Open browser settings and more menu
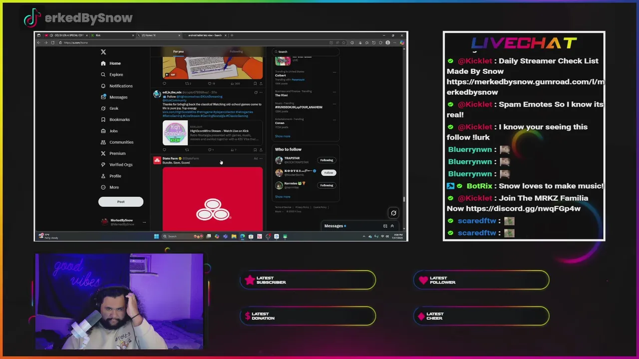 tap(395, 42)
